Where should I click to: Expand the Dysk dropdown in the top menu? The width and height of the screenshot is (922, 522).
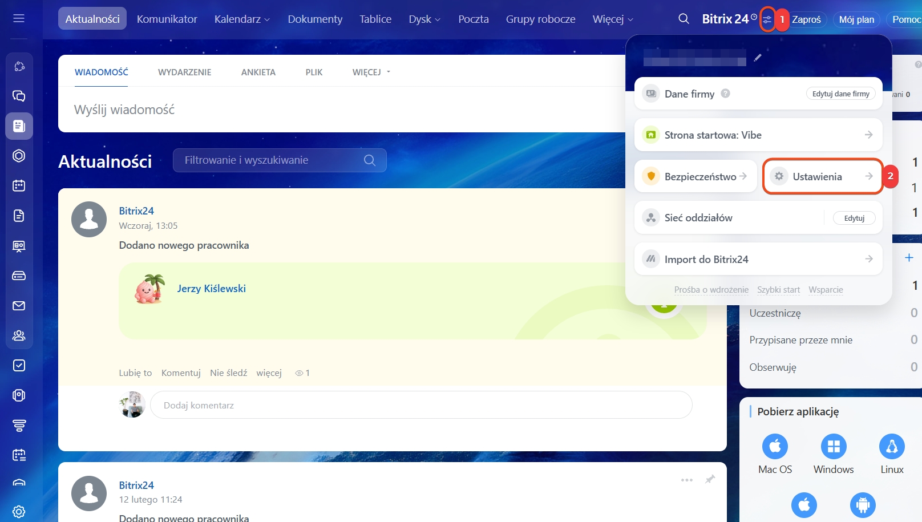pyautogui.click(x=424, y=19)
